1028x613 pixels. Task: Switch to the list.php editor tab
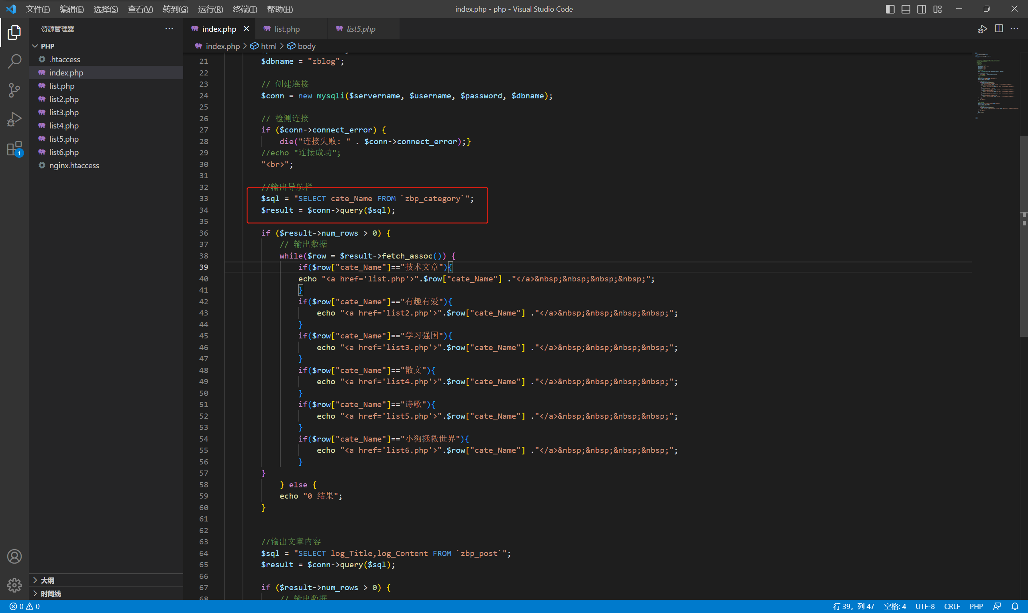click(287, 29)
